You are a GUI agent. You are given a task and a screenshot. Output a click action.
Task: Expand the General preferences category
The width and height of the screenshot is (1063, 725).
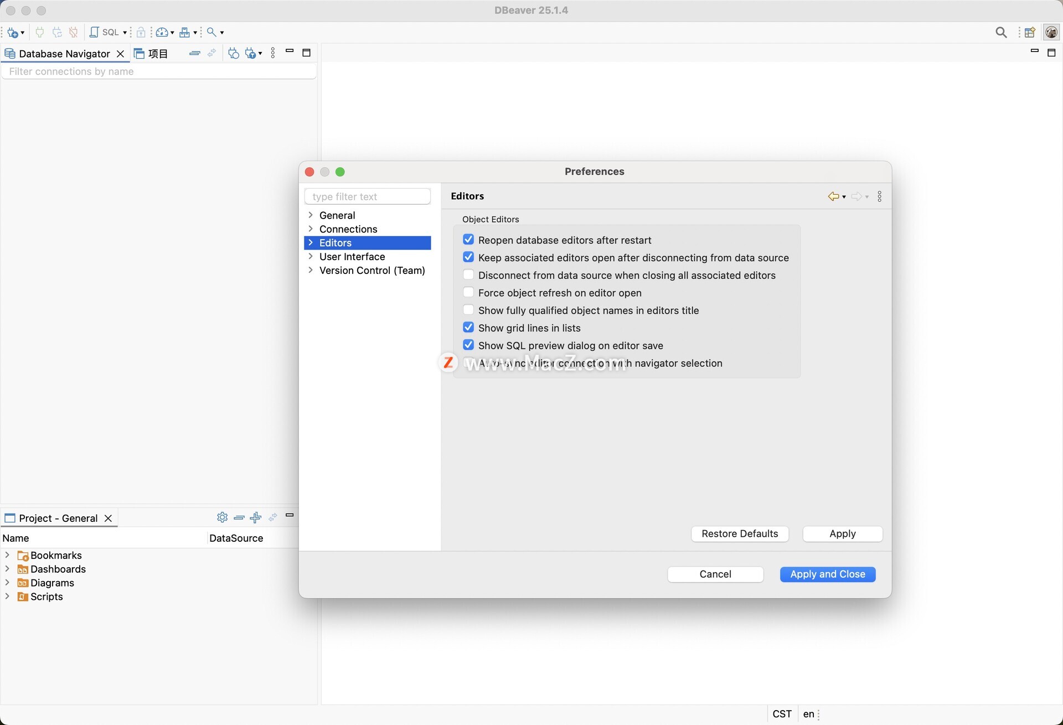[x=311, y=215]
